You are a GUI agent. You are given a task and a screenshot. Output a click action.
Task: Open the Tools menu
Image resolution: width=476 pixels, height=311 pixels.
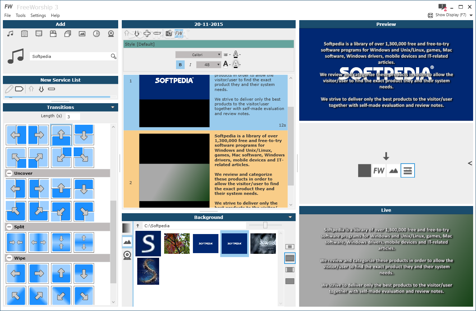coord(20,15)
